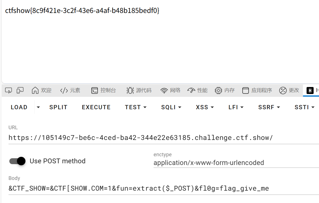Click the inspect element picker icon
The width and height of the screenshot is (319, 203).
(8, 90)
